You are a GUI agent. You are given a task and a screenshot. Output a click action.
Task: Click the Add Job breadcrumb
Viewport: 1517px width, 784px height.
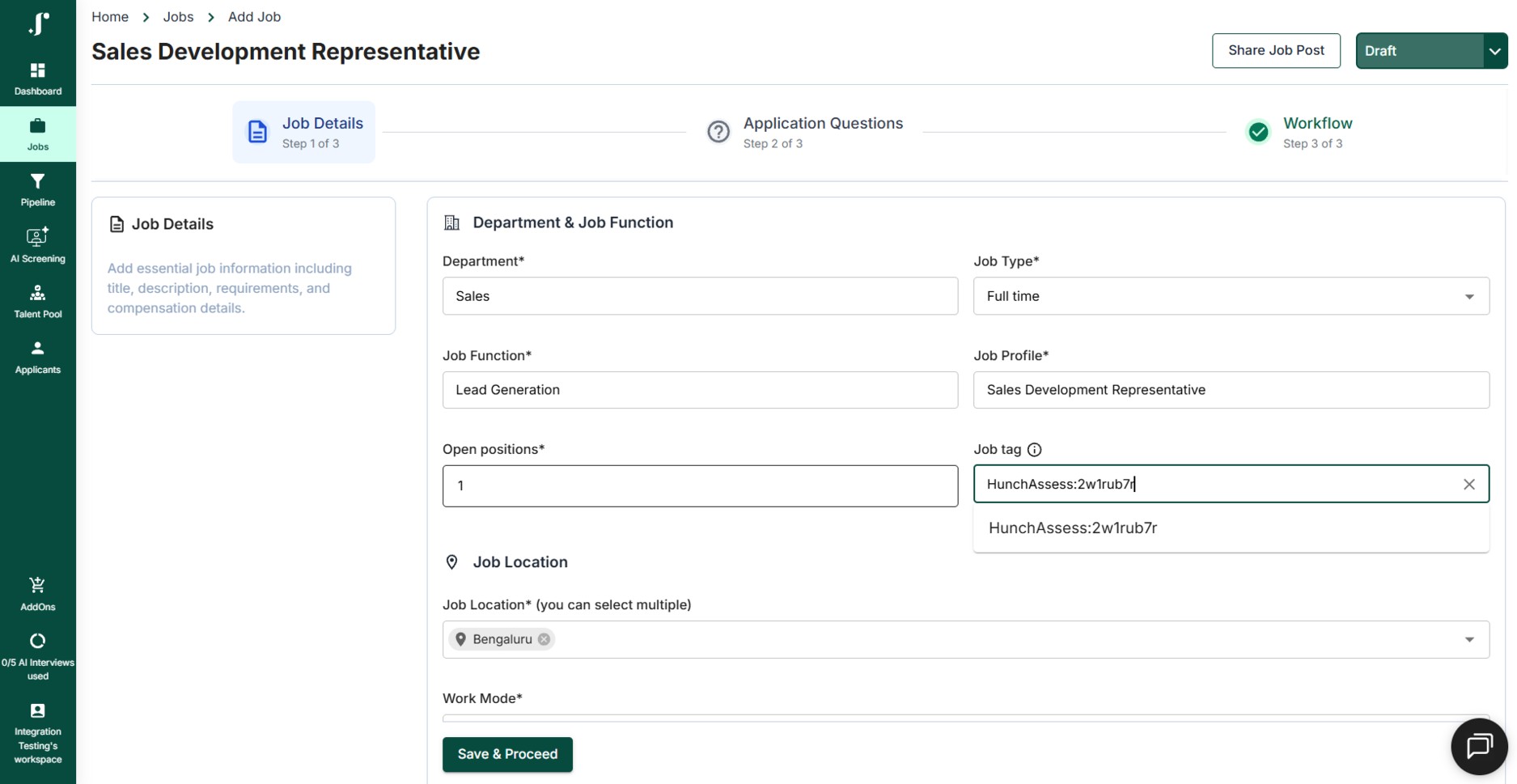point(254,17)
